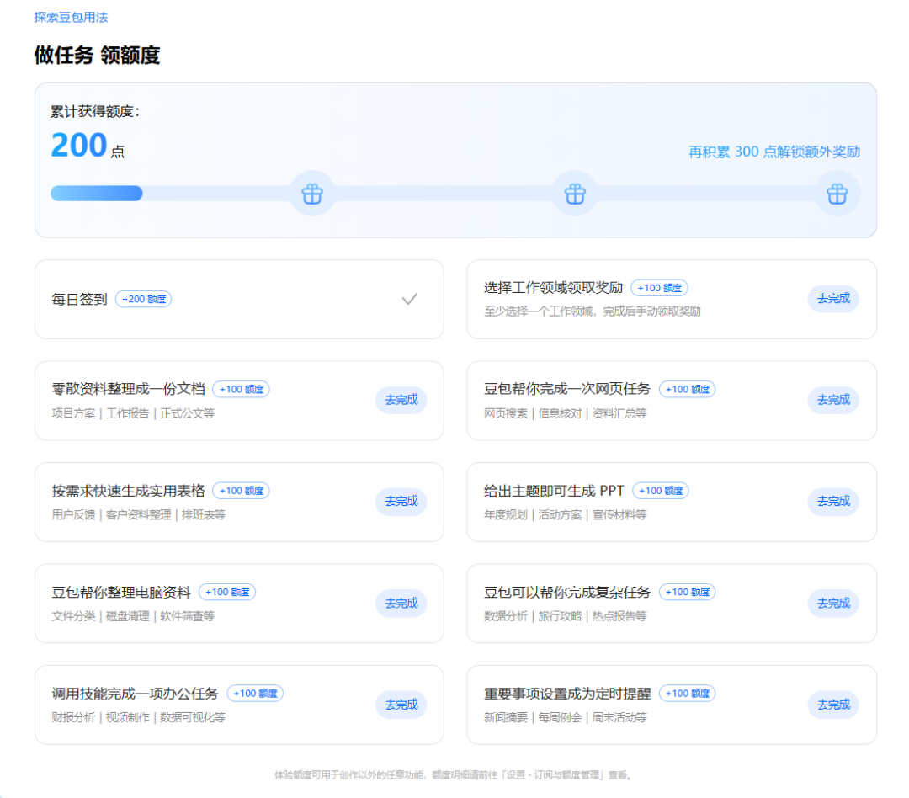The image size is (909, 798).
Task: Click 去完成 for 选择工作领域领取奖励
Action: tap(833, 299)
